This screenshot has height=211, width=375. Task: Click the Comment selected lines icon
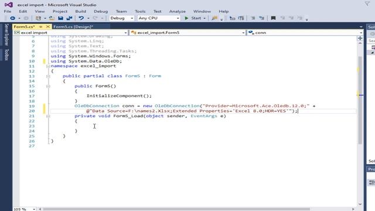click(x=253, y=18)
